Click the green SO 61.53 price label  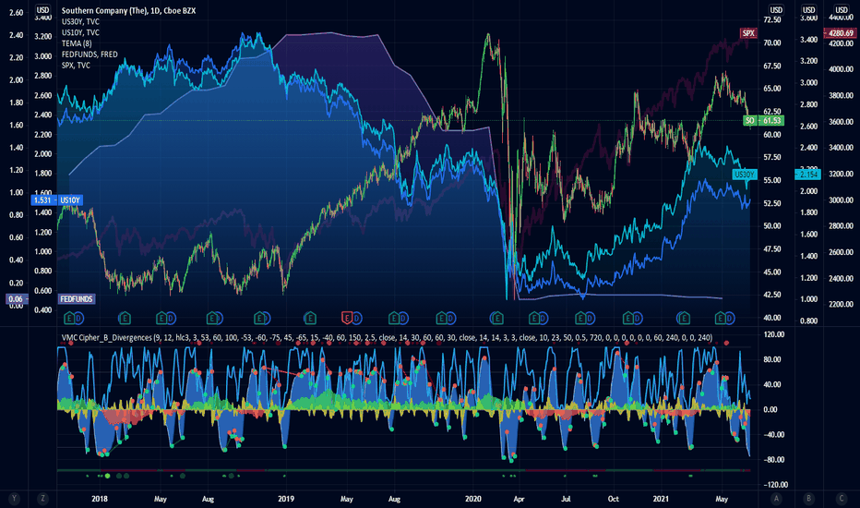(763, 120)
